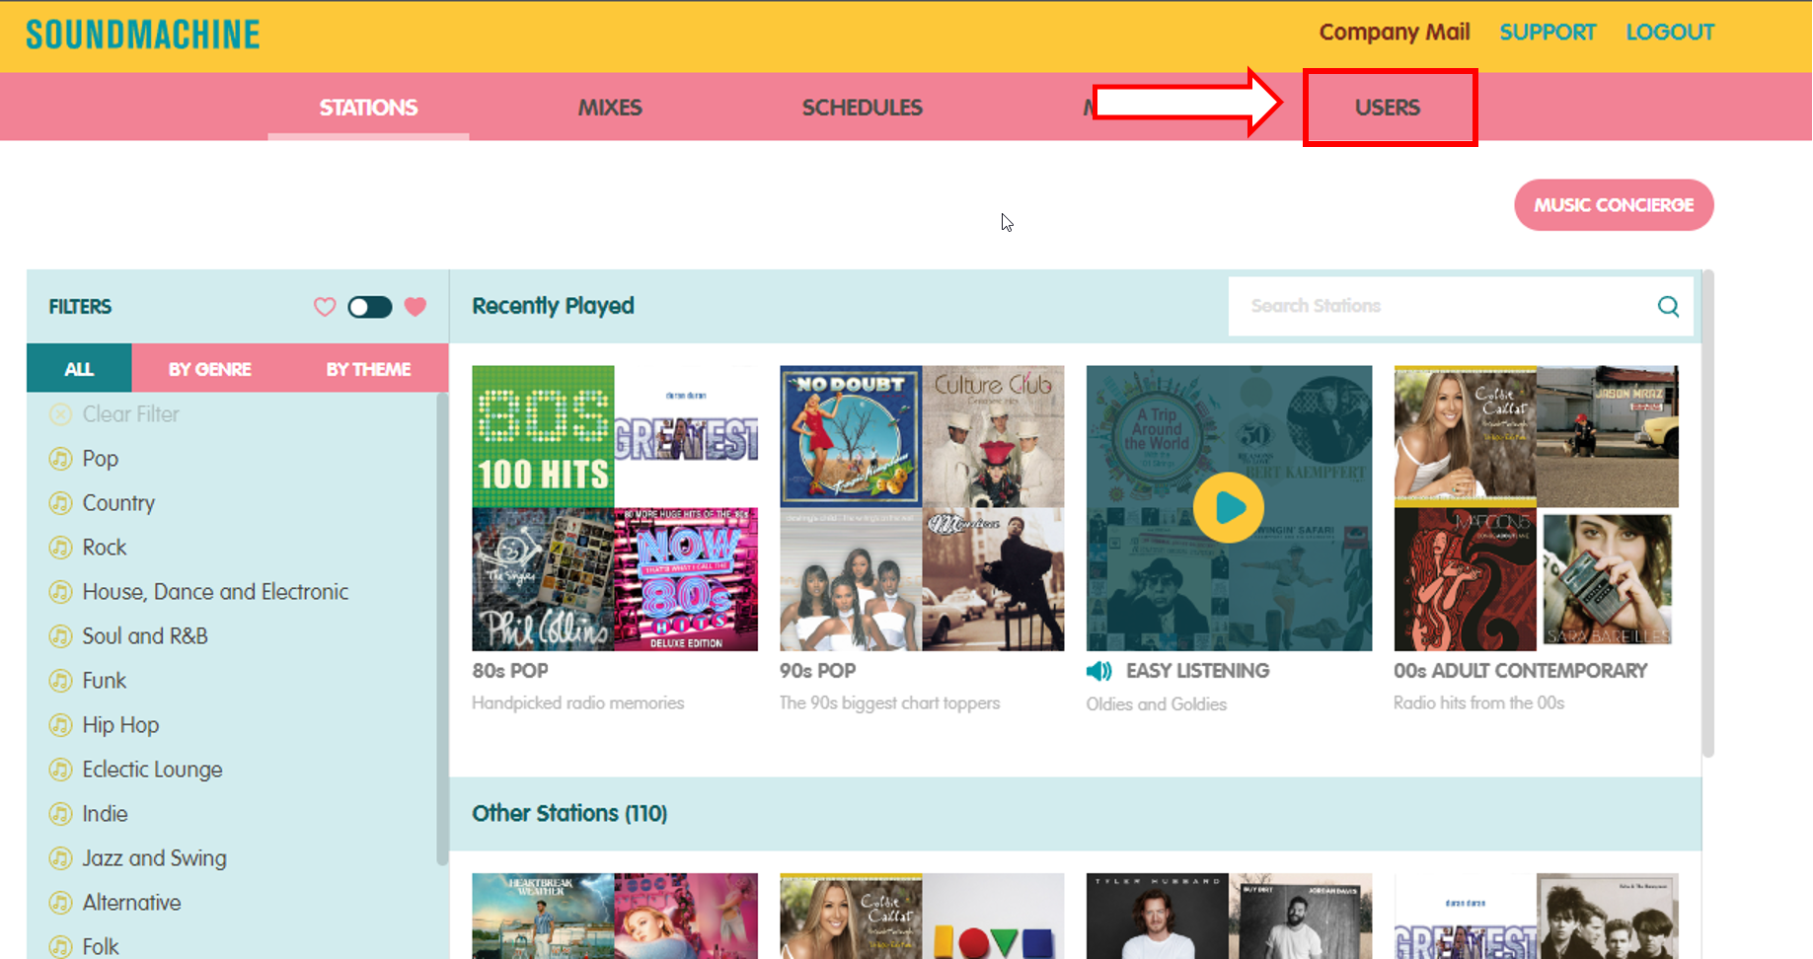Click the music note icon beside Indie
Screen dimensions: 1813x959
point(60,814)
